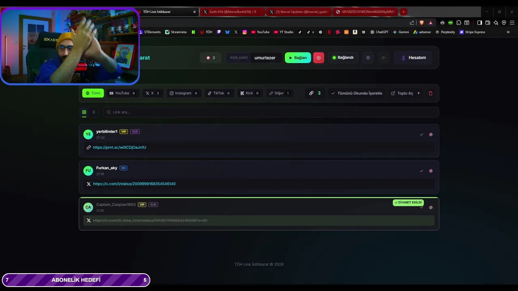Open the Brave wallet icon
The width and height of the screenshot is (518, 291).
coord(488,23)
